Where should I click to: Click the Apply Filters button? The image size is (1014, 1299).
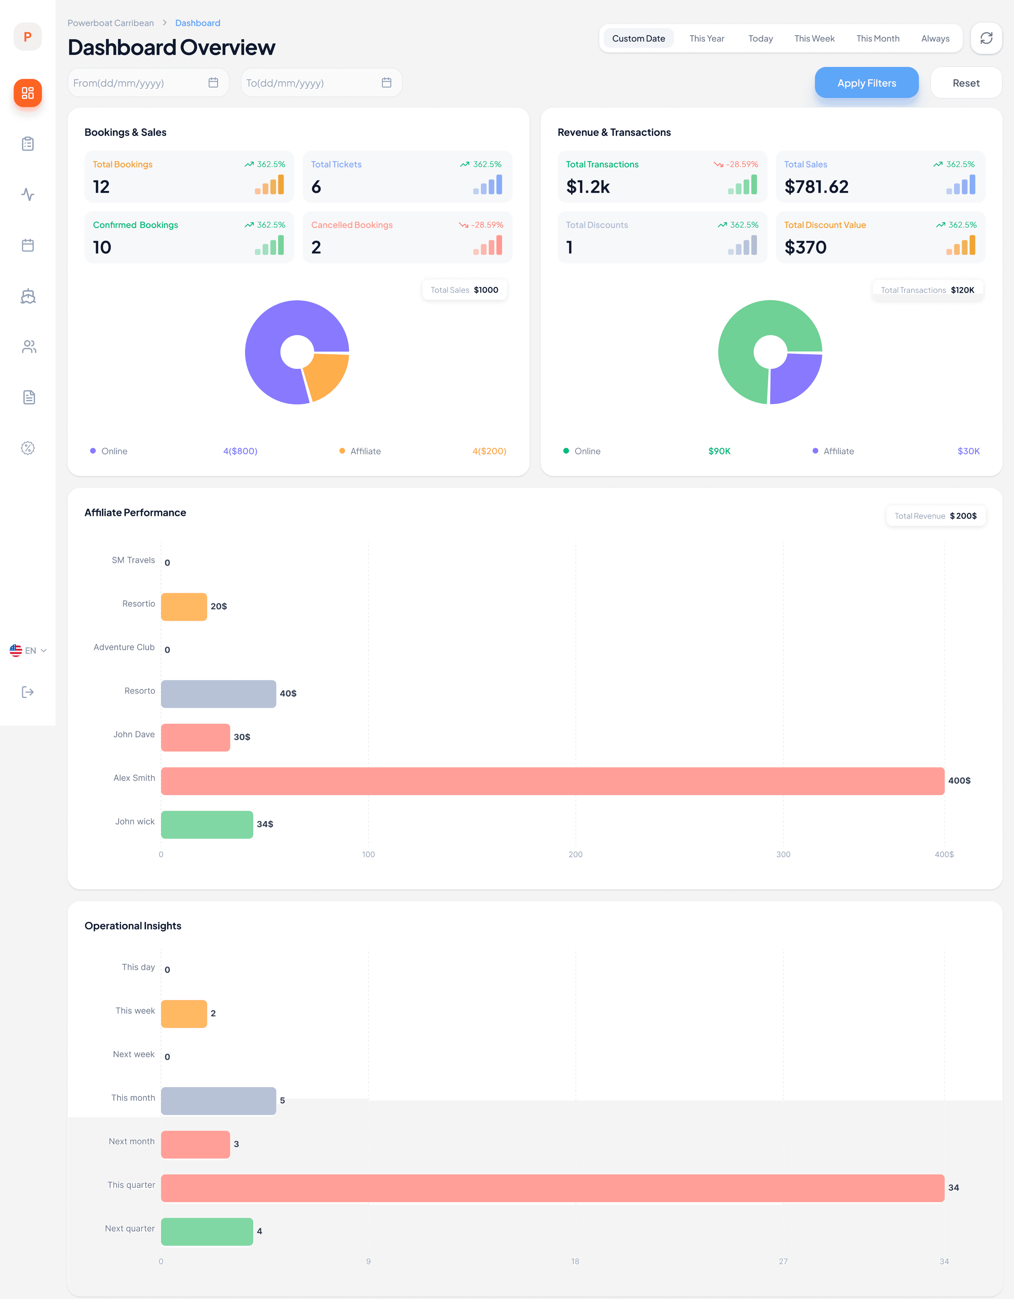click(867, 83)
